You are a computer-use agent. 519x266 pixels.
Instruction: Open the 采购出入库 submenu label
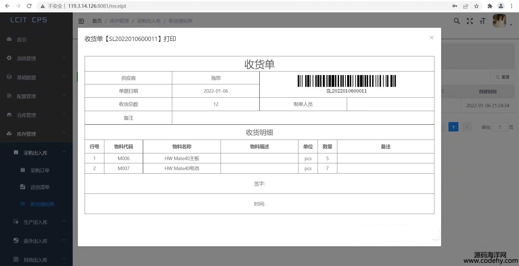pos(35,153)
